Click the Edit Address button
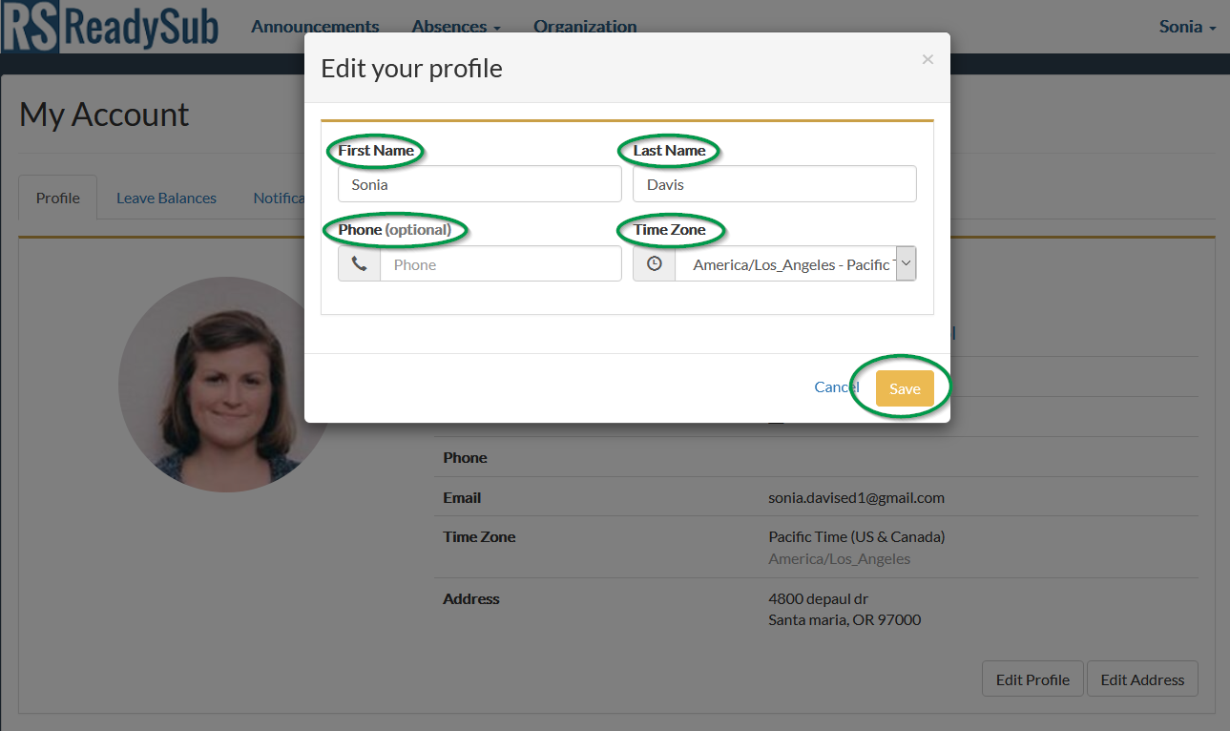1230x731 pixels. point(1141,679)
